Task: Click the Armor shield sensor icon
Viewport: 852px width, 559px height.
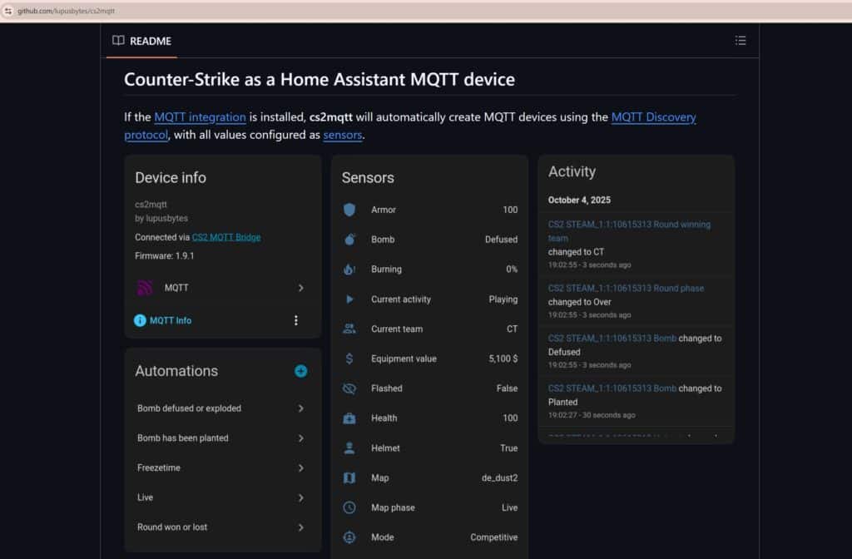Action: point(349,210)
